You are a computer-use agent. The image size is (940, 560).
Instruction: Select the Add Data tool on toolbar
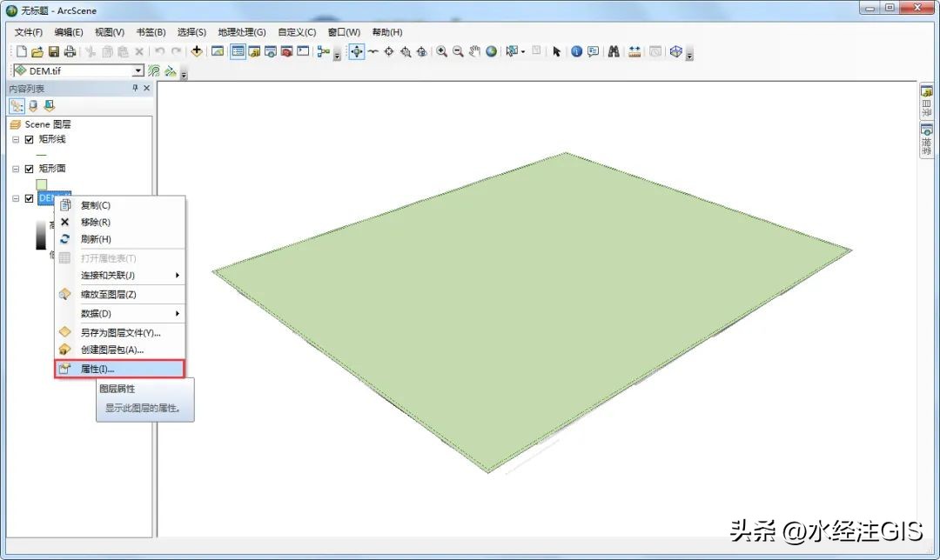[x=197, y=51]
